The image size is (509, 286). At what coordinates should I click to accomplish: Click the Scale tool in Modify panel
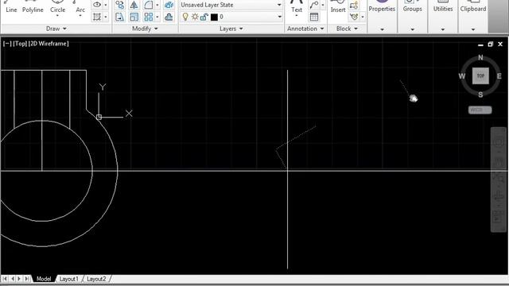(134, 17)
